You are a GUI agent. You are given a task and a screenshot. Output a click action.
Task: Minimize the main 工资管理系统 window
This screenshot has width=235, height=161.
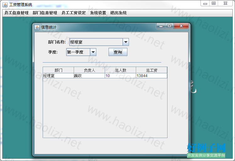[x=205, y=3]
